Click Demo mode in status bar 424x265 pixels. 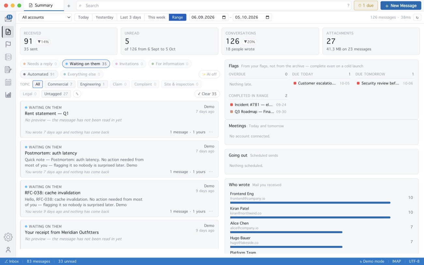pyautogui.click(x=372, y=261)
